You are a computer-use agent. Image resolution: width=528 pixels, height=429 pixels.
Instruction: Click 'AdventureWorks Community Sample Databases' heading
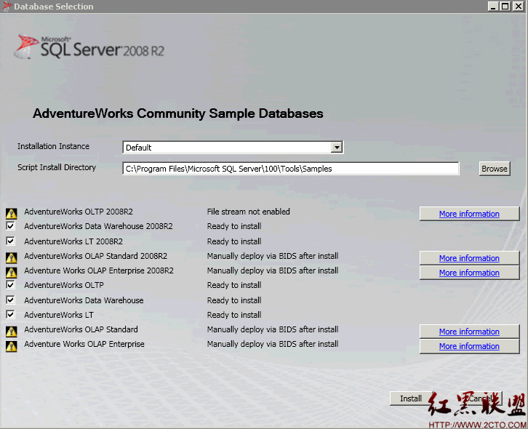tap(177, 113)
